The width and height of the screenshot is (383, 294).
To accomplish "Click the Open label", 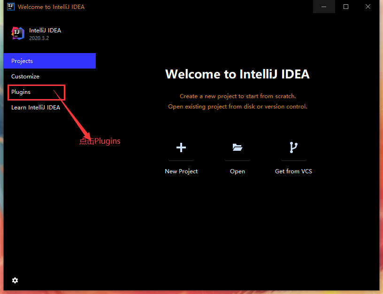I will 237,171.
